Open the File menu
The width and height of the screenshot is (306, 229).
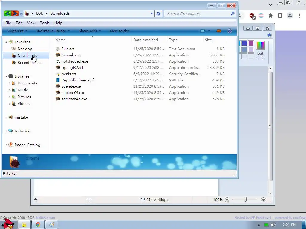8,23
